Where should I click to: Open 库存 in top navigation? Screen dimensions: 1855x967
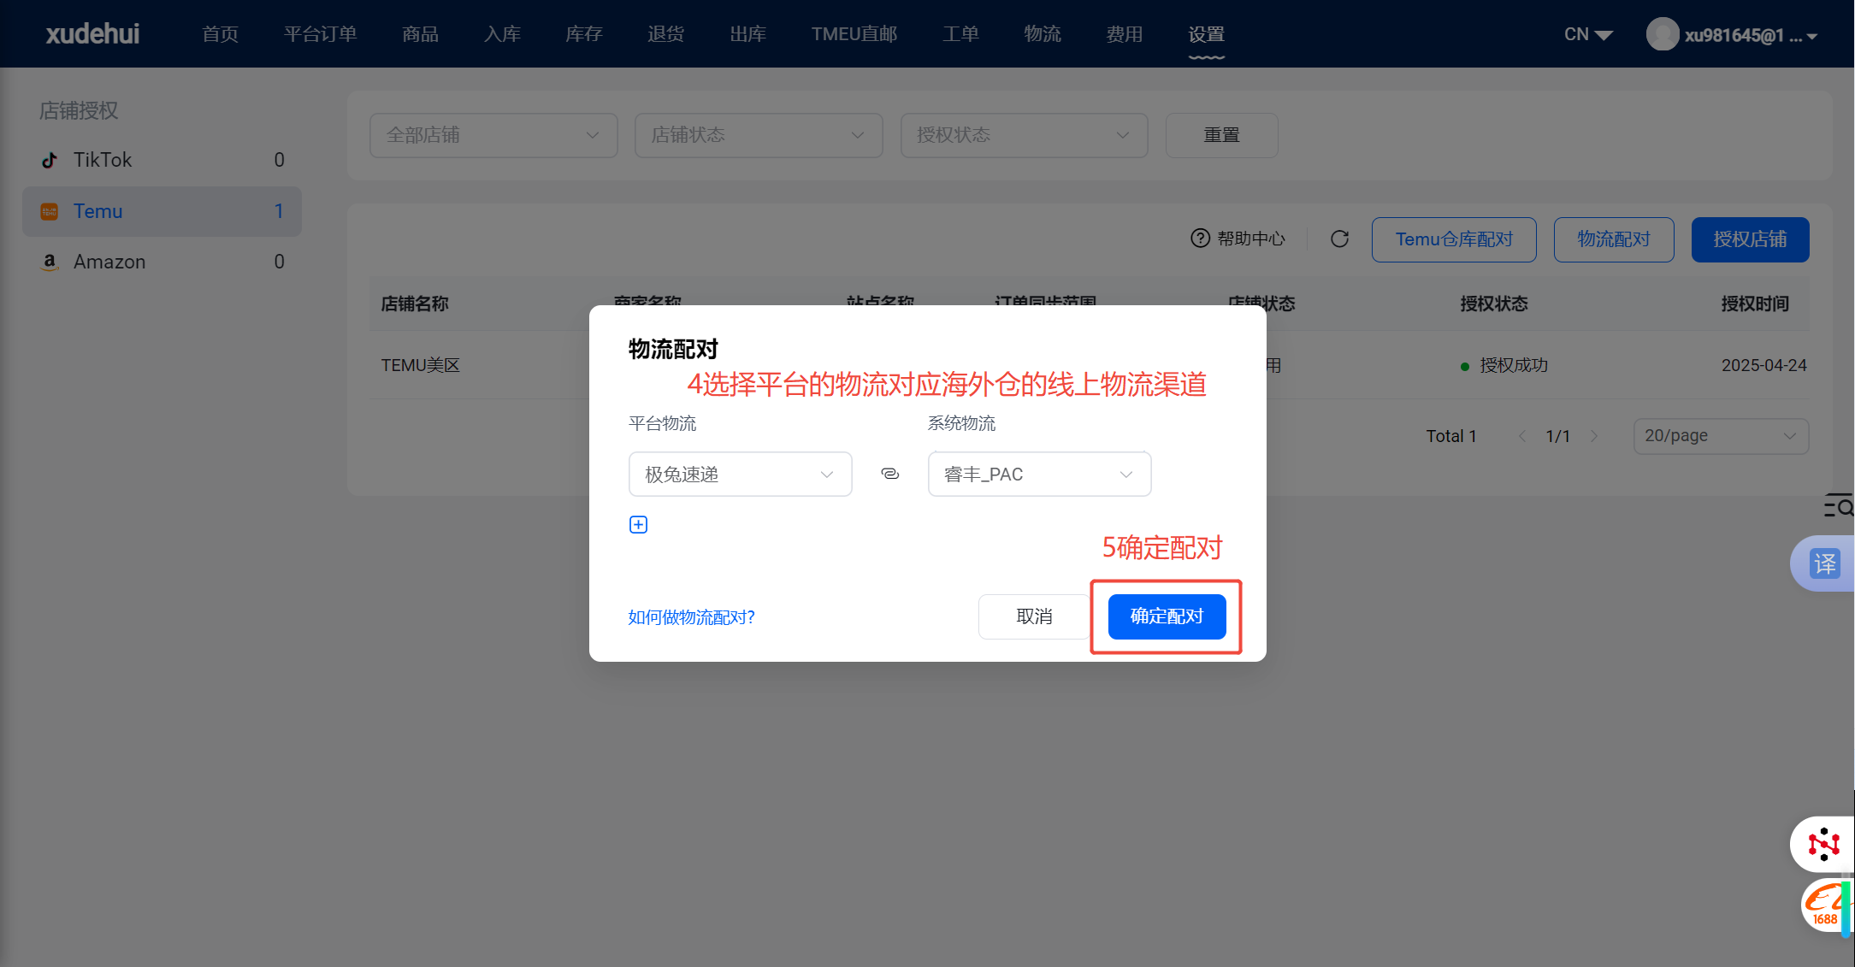584,34
